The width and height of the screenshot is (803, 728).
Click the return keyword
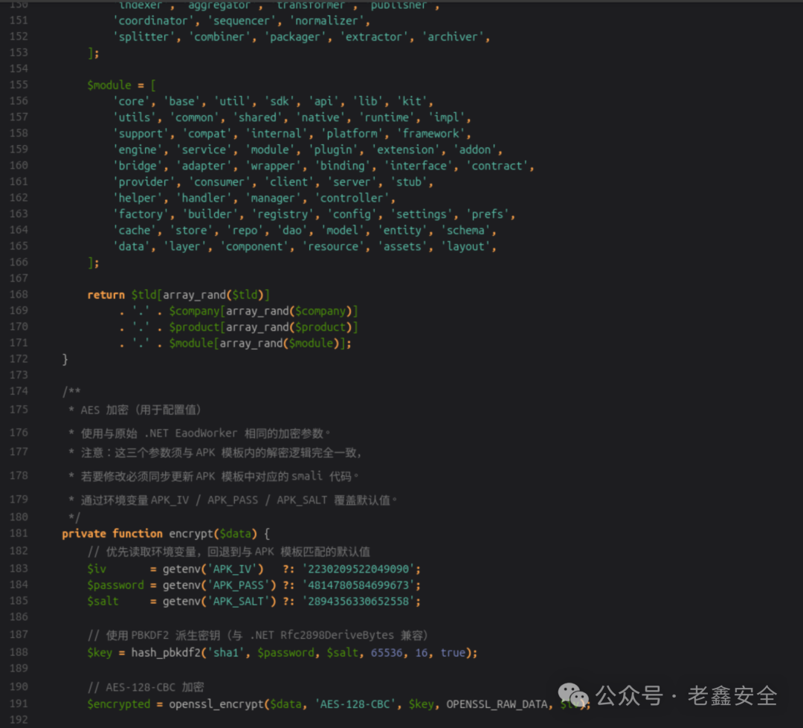pyautogui.click(x=106, y=294)
